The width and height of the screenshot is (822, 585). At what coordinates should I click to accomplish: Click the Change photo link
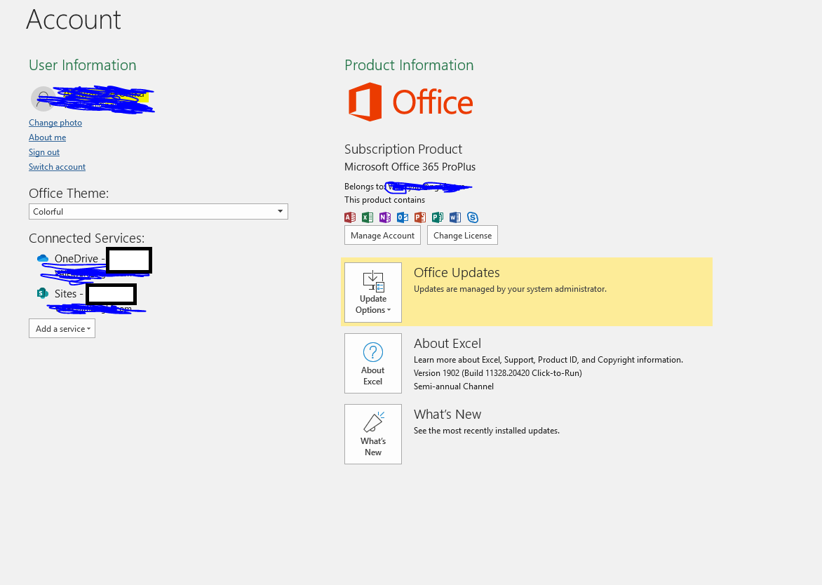tap(55, 123)
